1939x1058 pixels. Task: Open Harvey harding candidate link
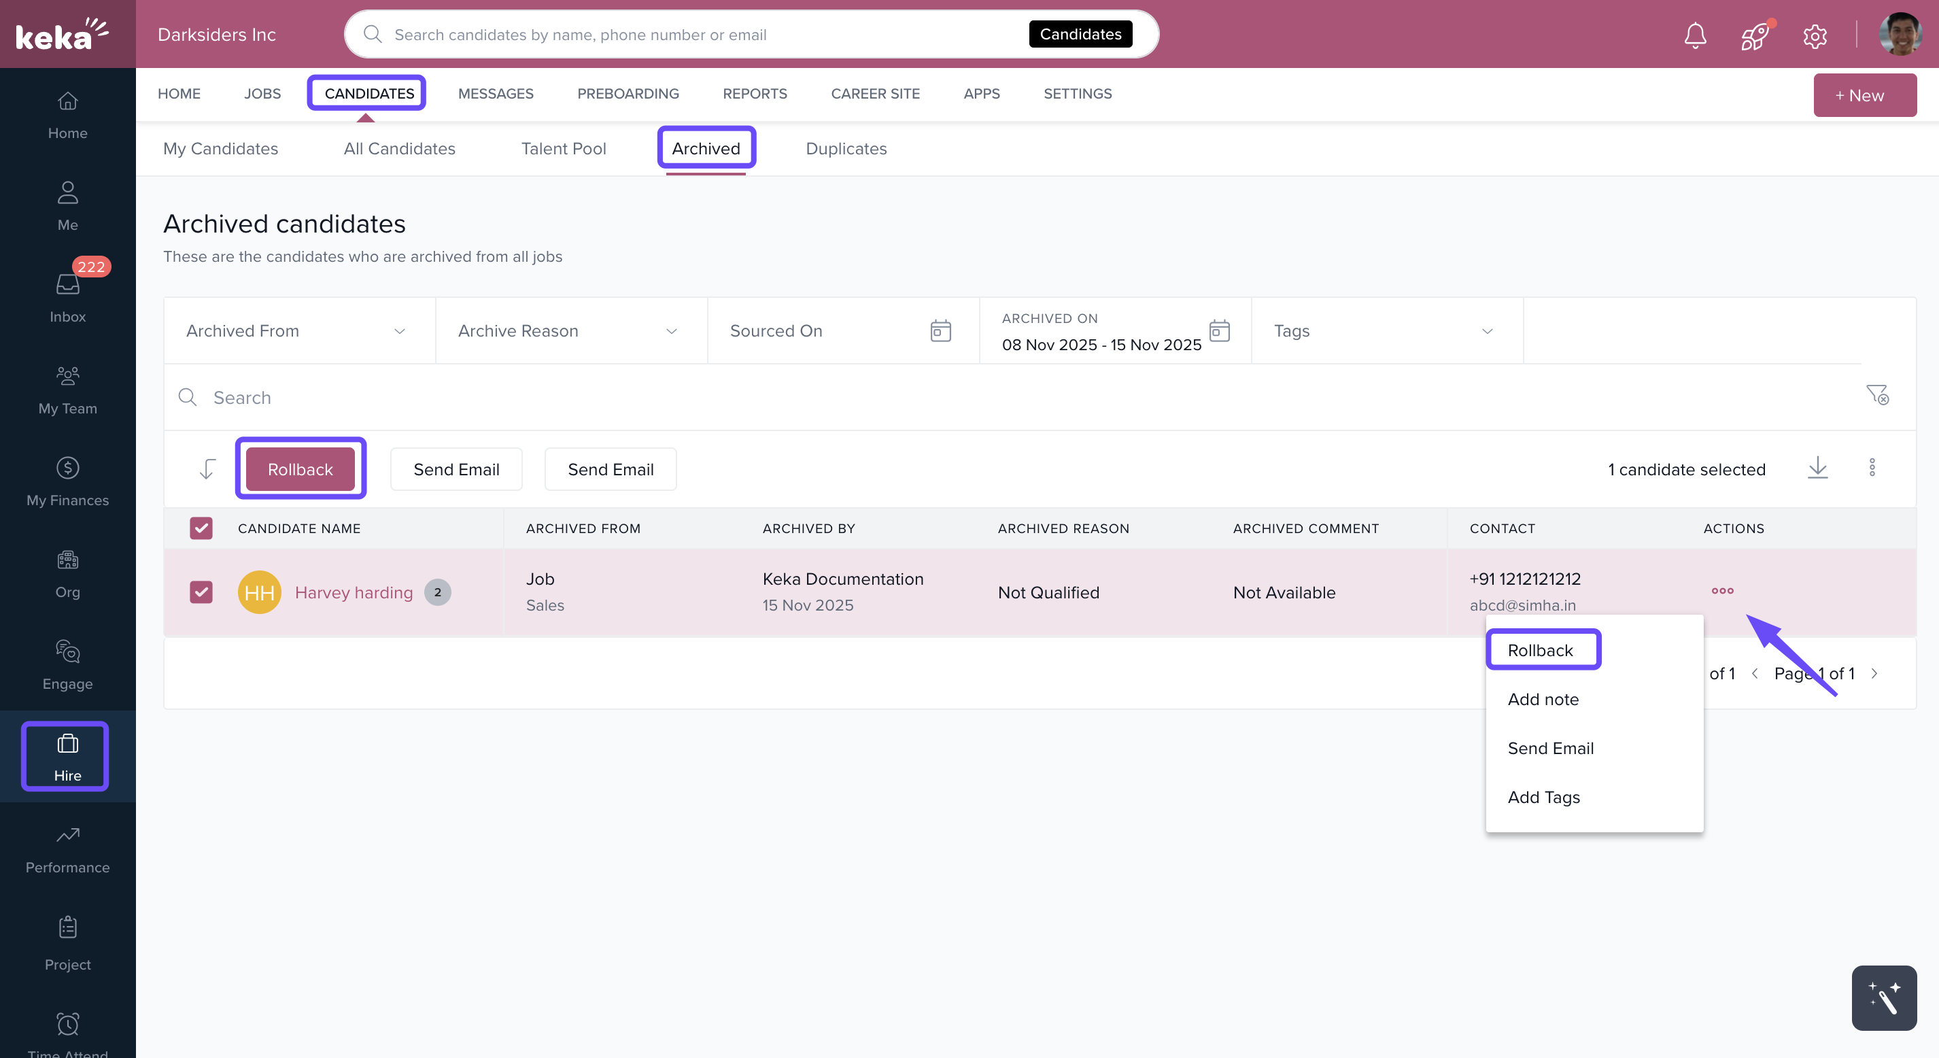tap(353, 592)
